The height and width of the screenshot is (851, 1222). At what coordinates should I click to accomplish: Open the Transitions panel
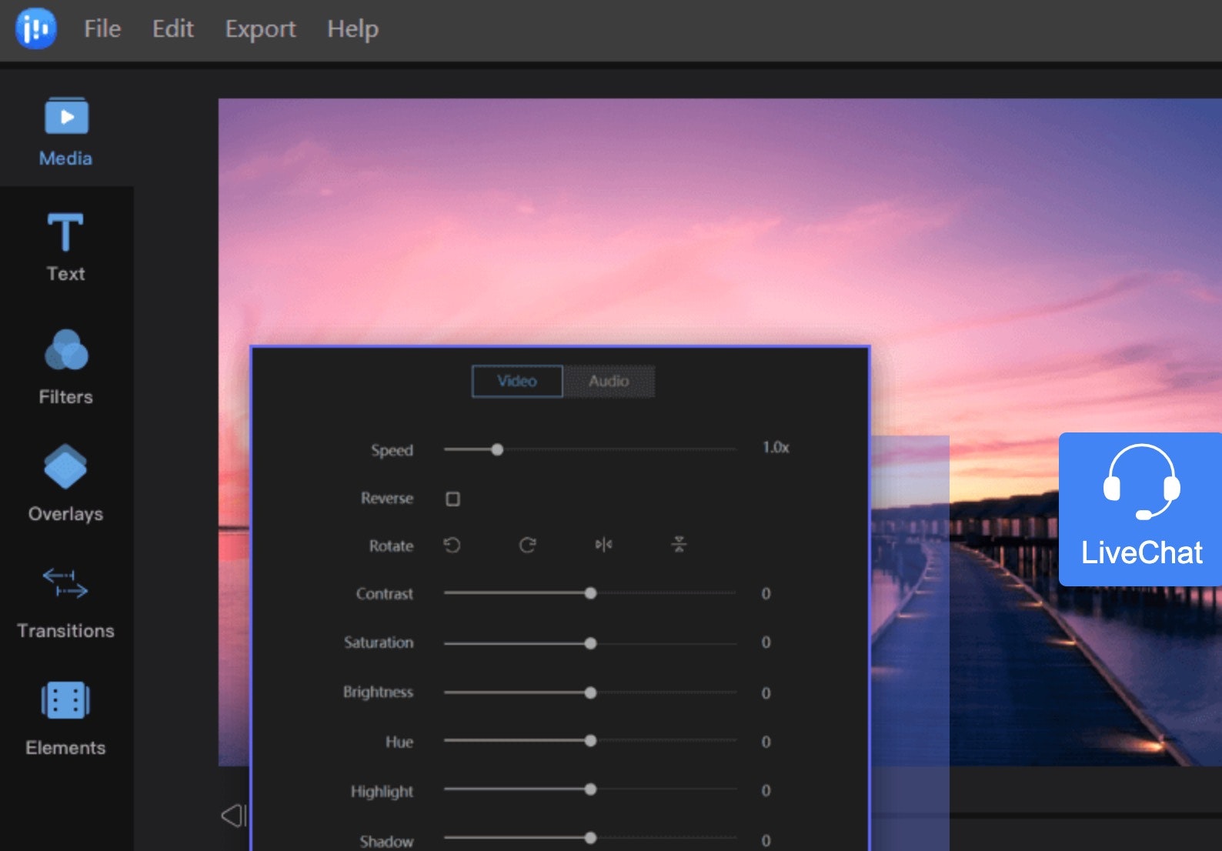[66, 601]
